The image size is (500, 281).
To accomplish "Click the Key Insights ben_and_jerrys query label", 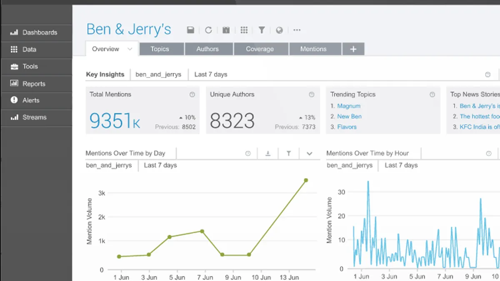I will [x=158, y=75].
